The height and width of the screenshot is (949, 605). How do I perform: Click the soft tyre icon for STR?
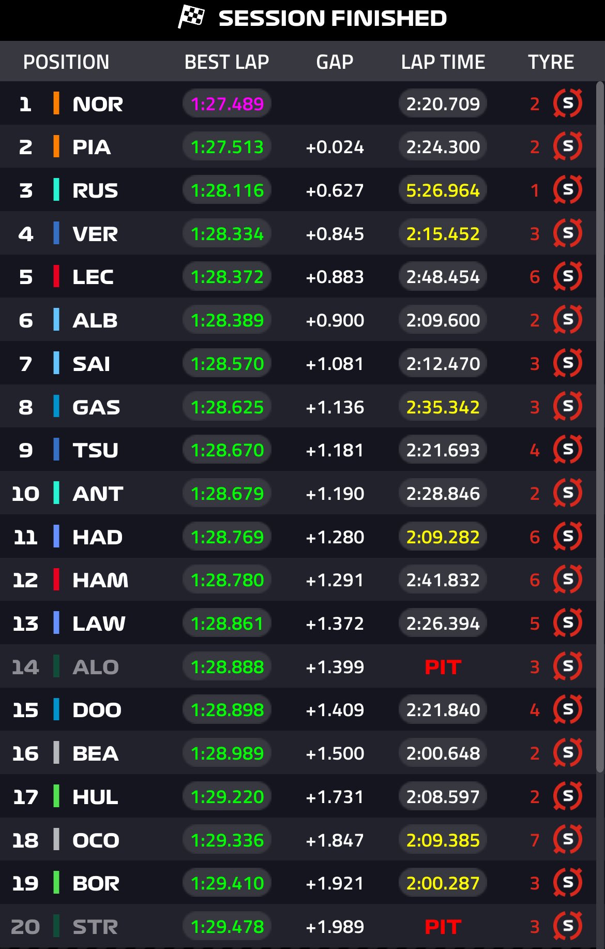point(568,926)
